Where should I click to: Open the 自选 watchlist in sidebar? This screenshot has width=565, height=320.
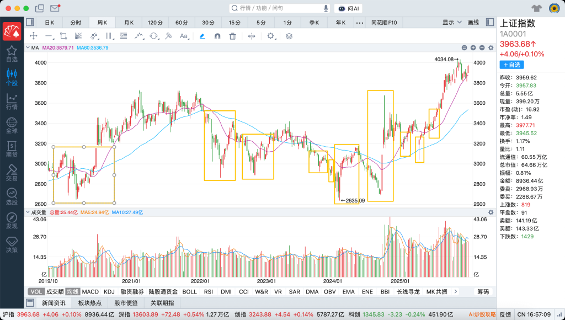[12, 54]
